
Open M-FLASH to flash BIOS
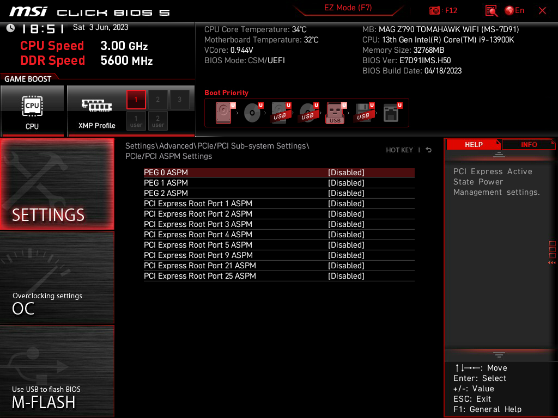click(x=57, y=371)
